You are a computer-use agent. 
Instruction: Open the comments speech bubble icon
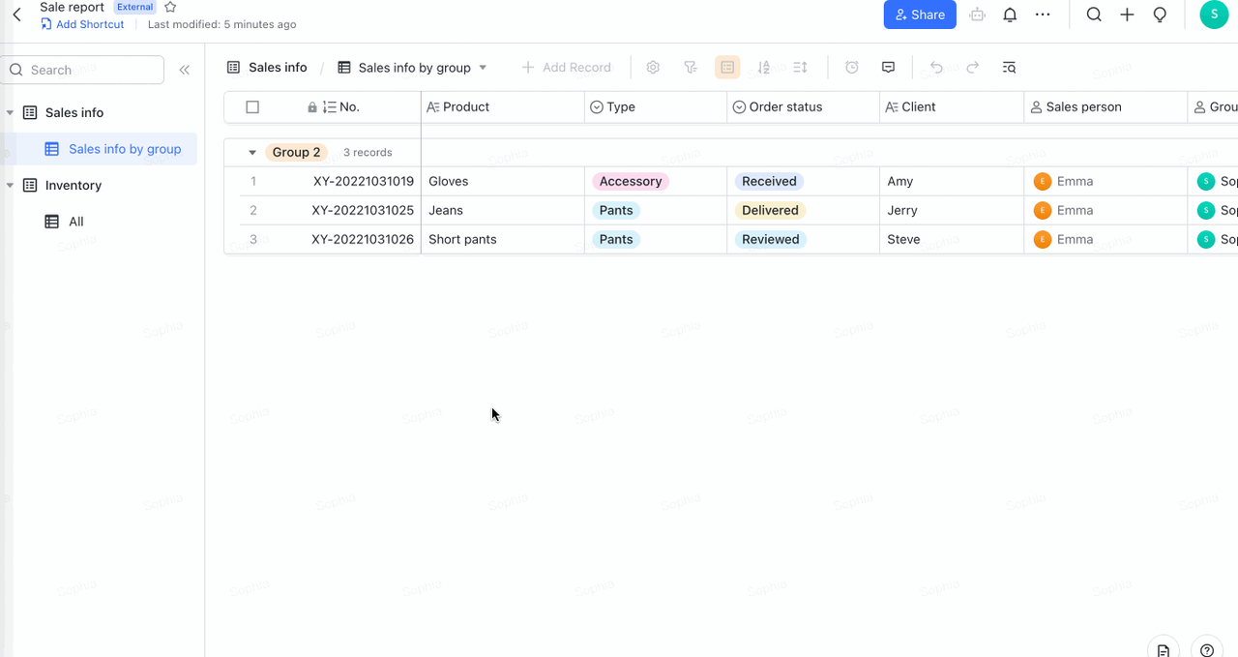pos(888,68)
